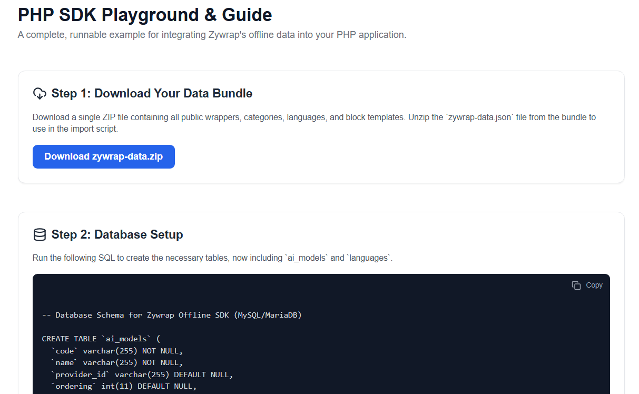Screen dimensions: 639x394
Task: Click the `provider_id` varchar(255) DEFAULT NULL line
Action: pyautogui.click(x=142, y=375)
